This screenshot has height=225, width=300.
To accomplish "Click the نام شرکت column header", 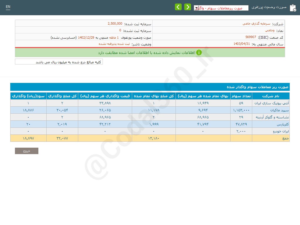I will point(271,96).
